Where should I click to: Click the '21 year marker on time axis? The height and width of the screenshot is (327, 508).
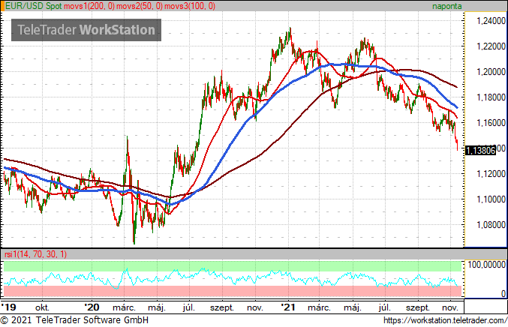[x=288, y=307]
